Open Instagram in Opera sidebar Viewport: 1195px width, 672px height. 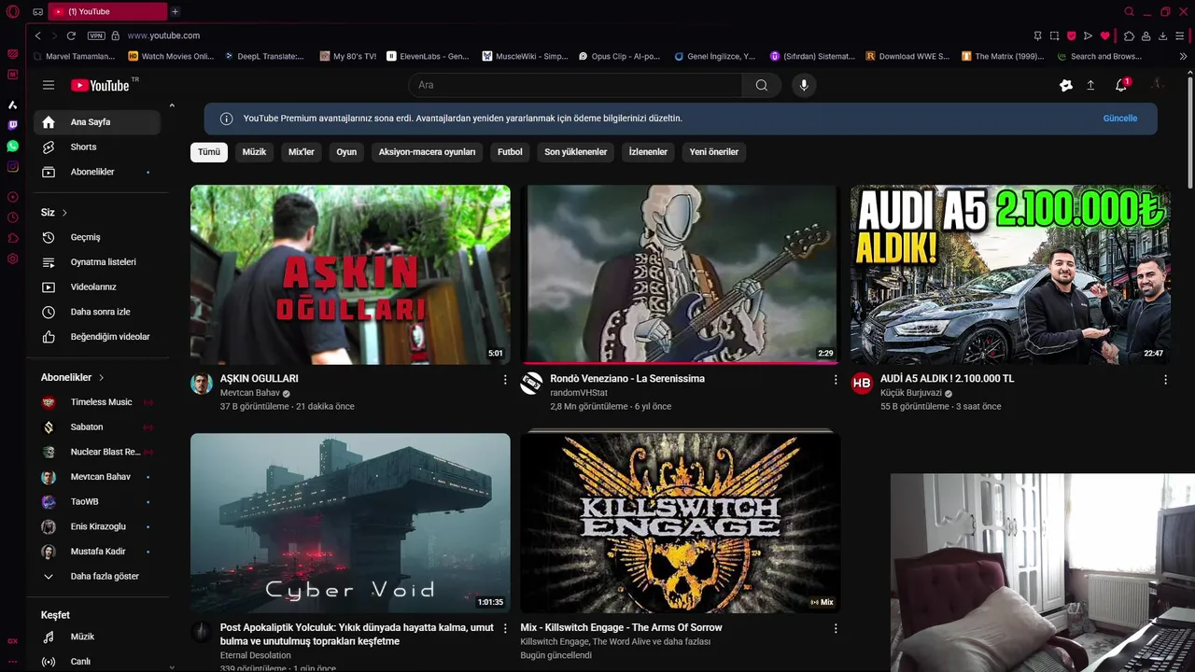pos(13,167)
